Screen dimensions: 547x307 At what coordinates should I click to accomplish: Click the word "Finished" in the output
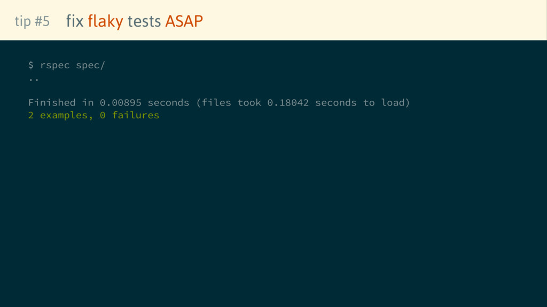point(52,102)
